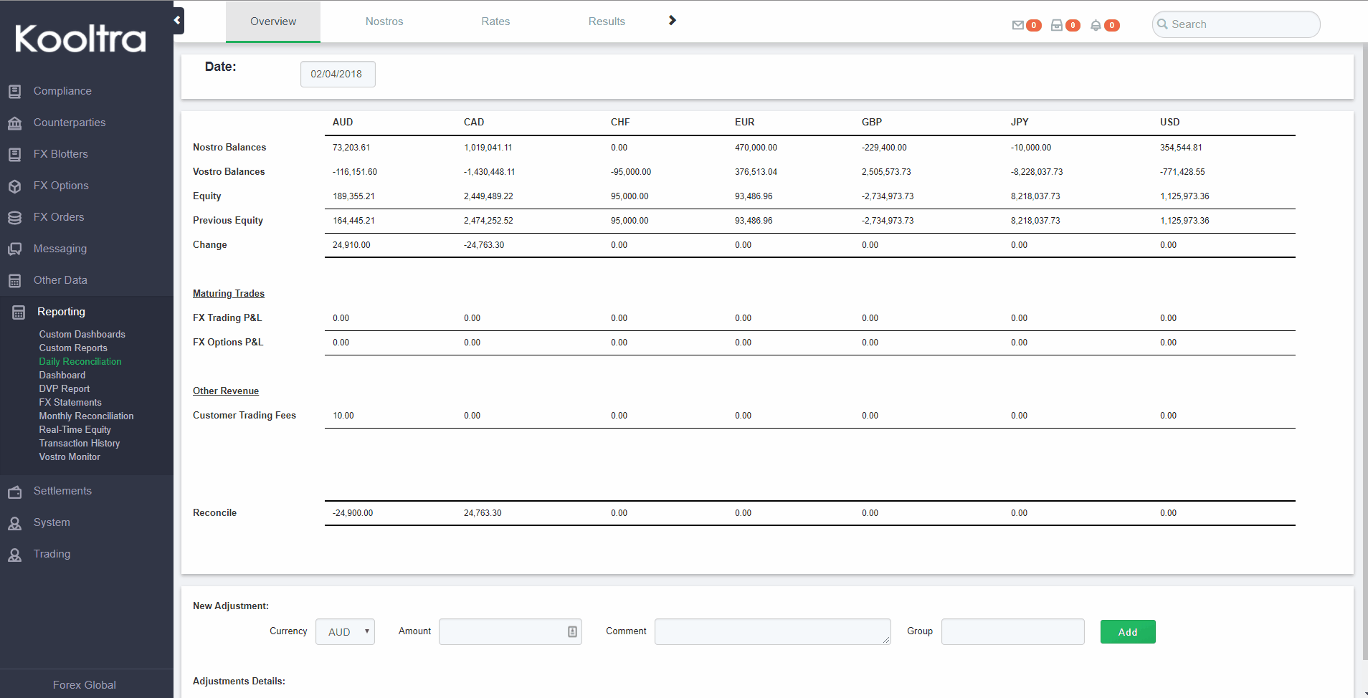Open Custom Reports link
This screenshot has width=1368, height=698.
pos(73,348)
